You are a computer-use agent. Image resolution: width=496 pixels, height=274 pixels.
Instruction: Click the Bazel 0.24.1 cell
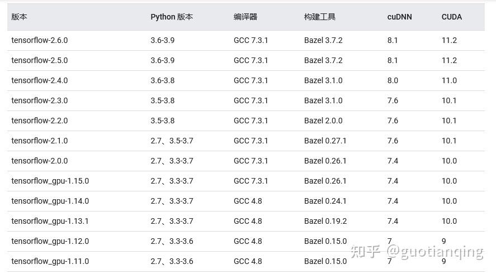point(325,201)
